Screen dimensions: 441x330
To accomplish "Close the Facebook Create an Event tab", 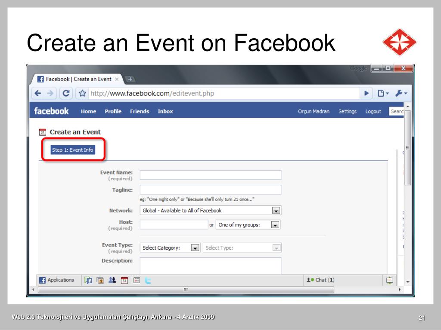I will tap(117, 79).
